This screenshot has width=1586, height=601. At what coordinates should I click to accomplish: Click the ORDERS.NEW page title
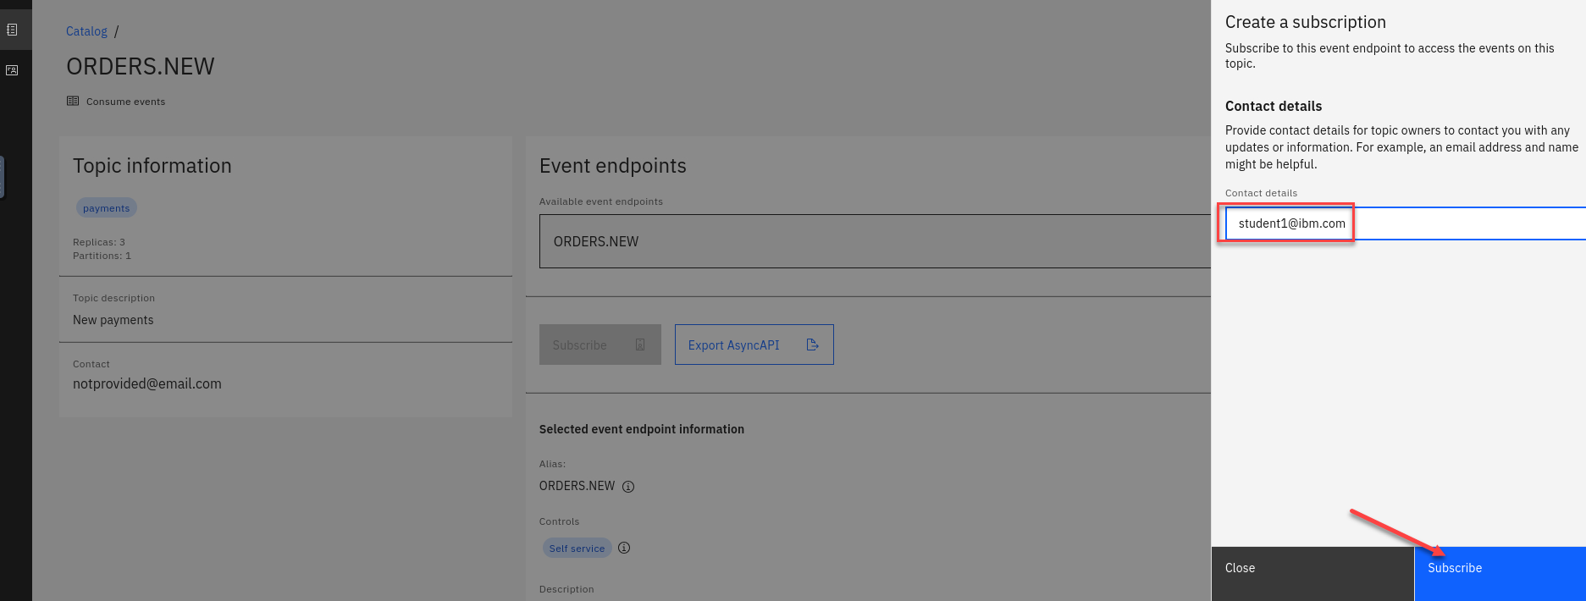click(x=141, y=67)
